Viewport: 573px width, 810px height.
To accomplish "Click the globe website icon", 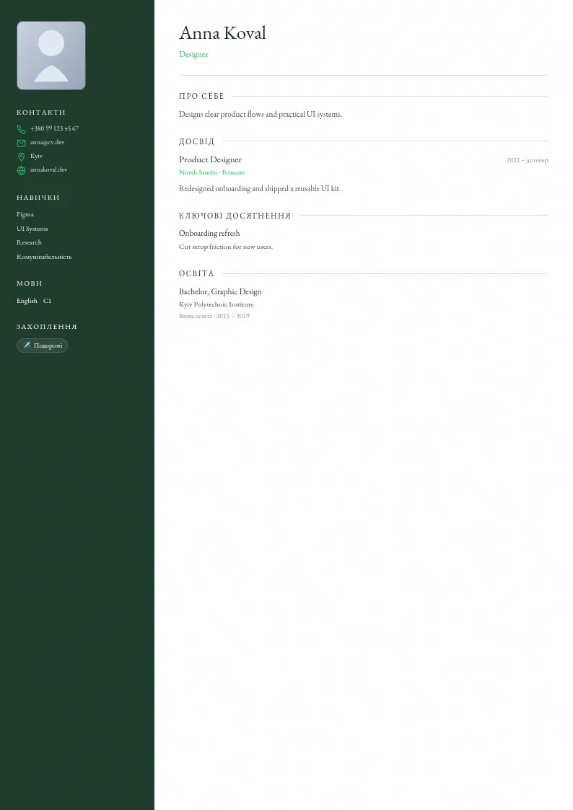I will (x=21, y=170).
